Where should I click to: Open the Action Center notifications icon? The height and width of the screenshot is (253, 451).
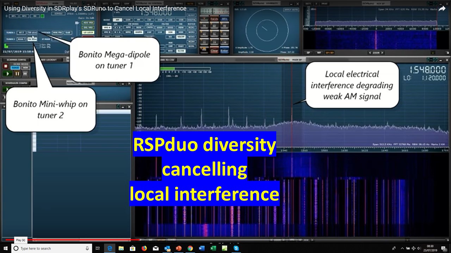point(444,248)
